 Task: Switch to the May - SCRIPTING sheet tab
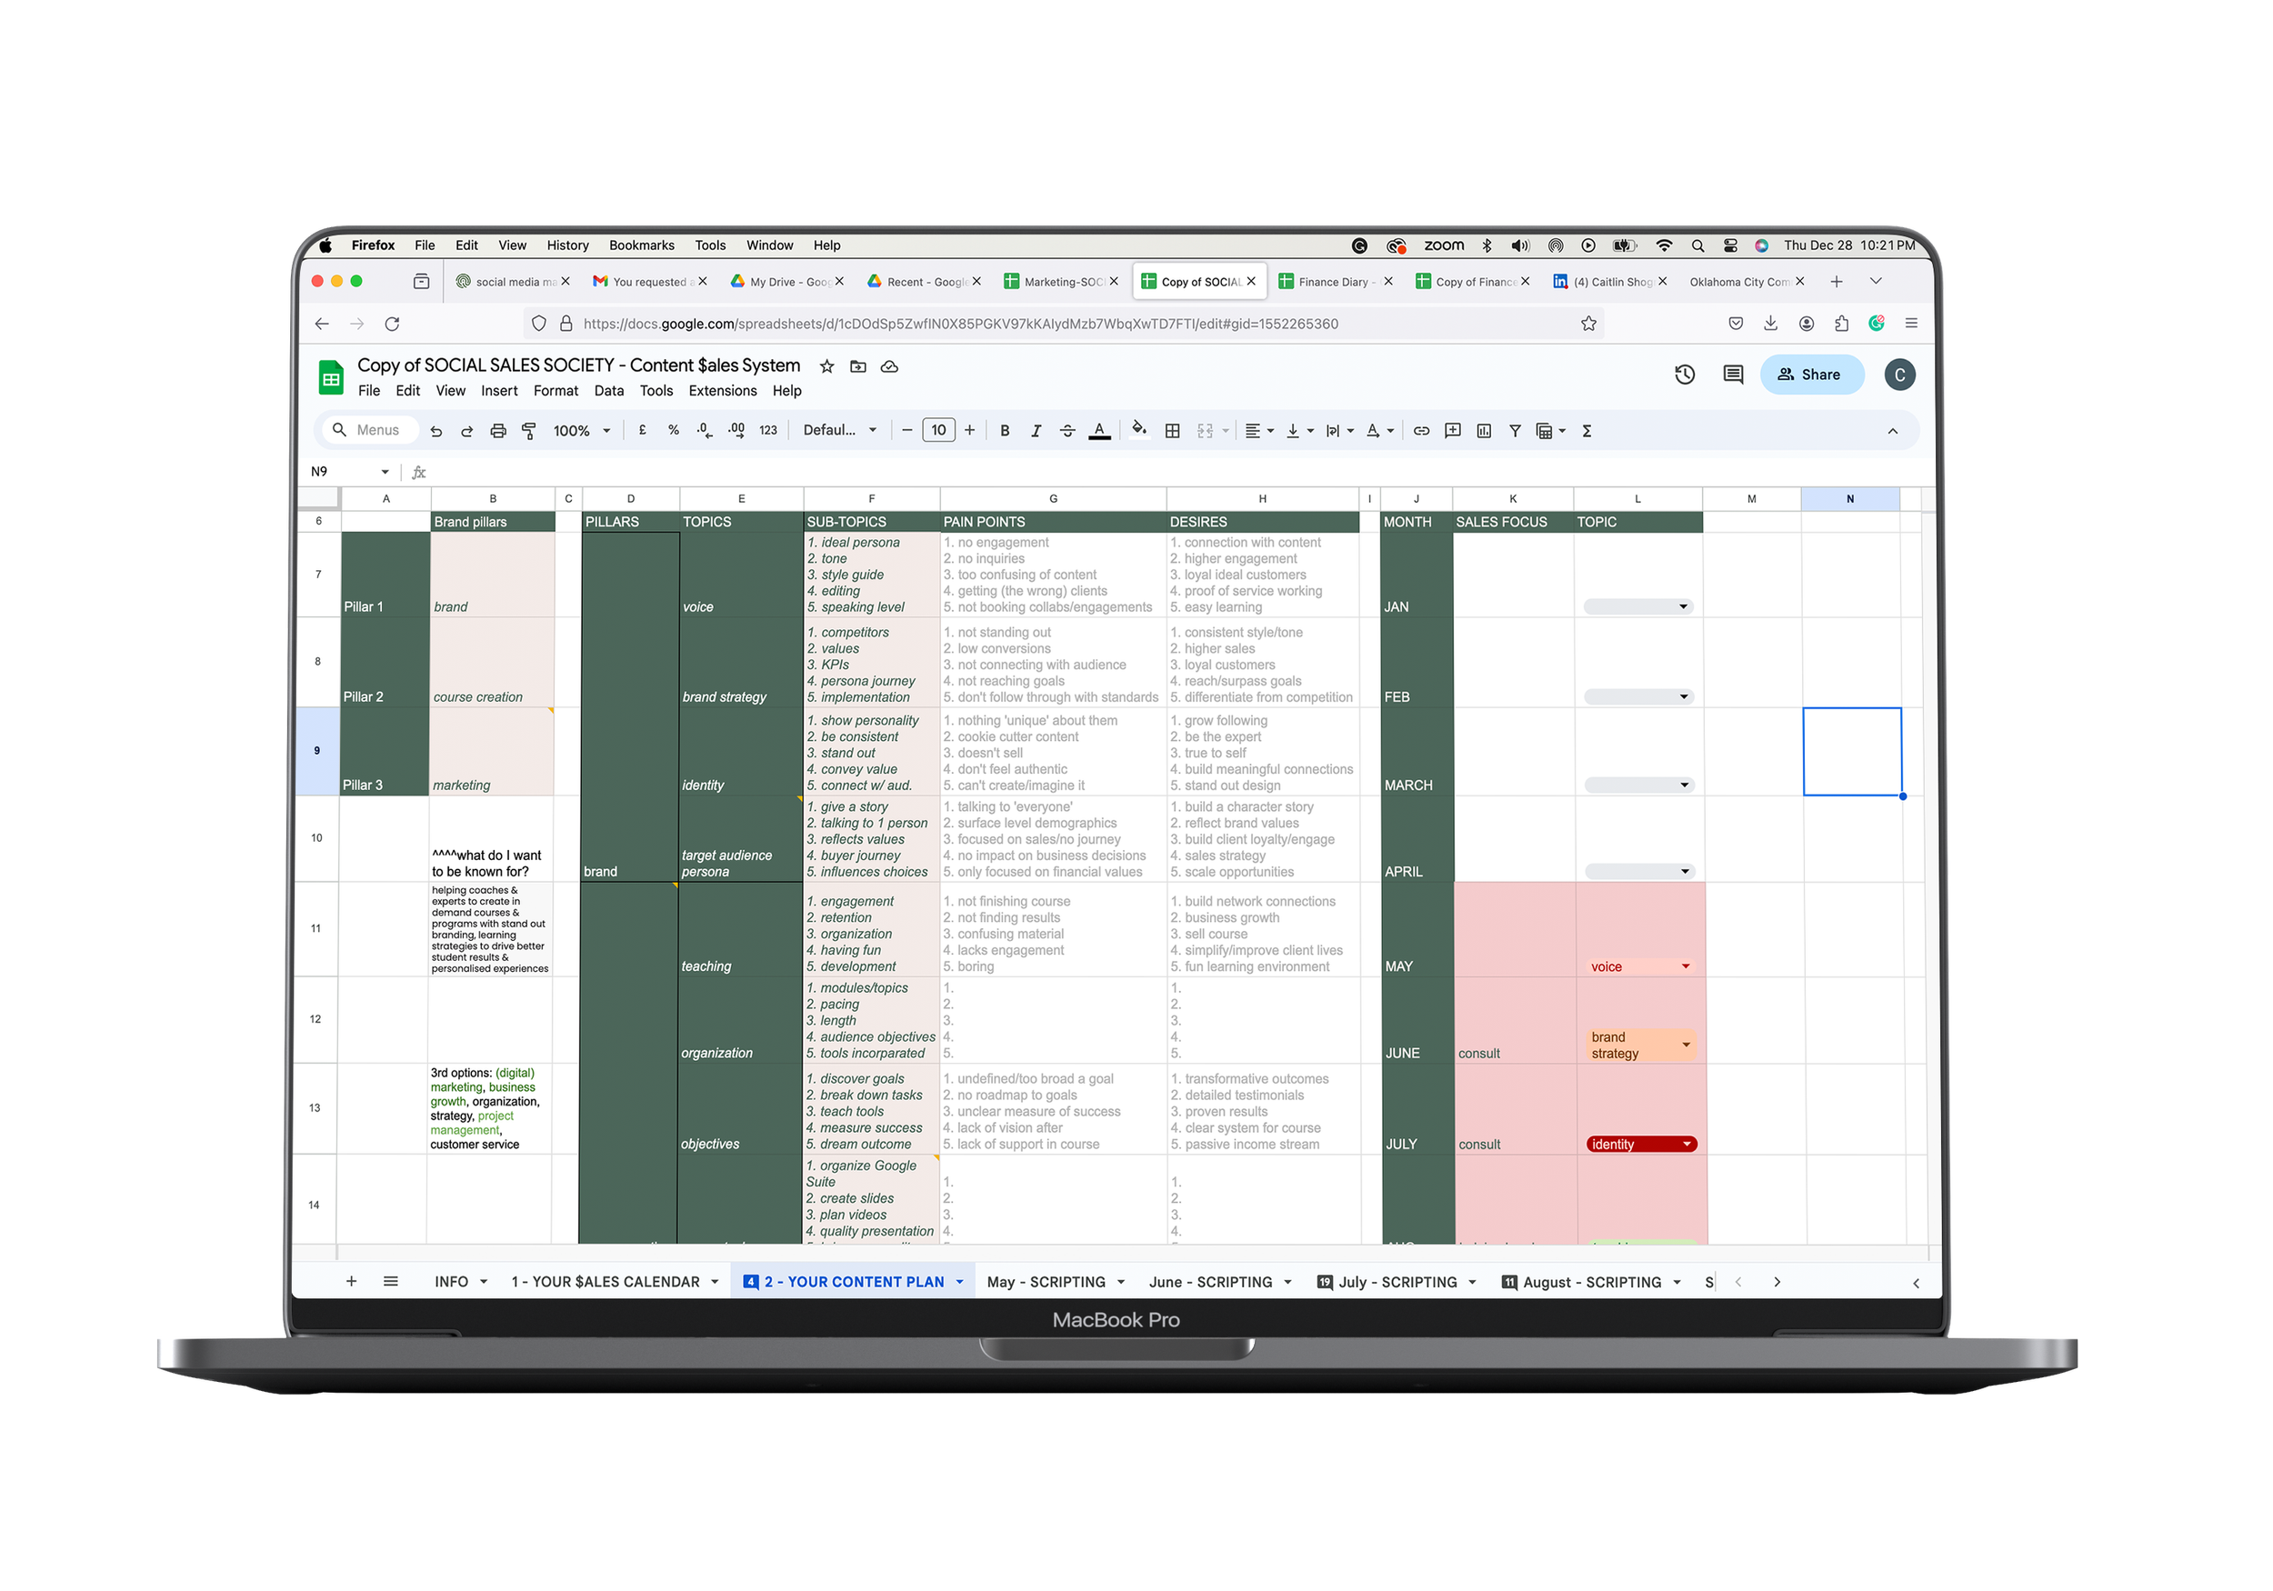[1046, 1282]
